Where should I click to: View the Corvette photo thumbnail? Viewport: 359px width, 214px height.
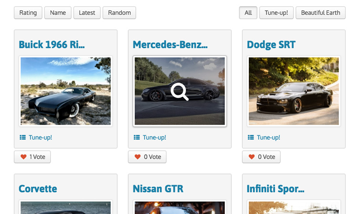(66, 207)
